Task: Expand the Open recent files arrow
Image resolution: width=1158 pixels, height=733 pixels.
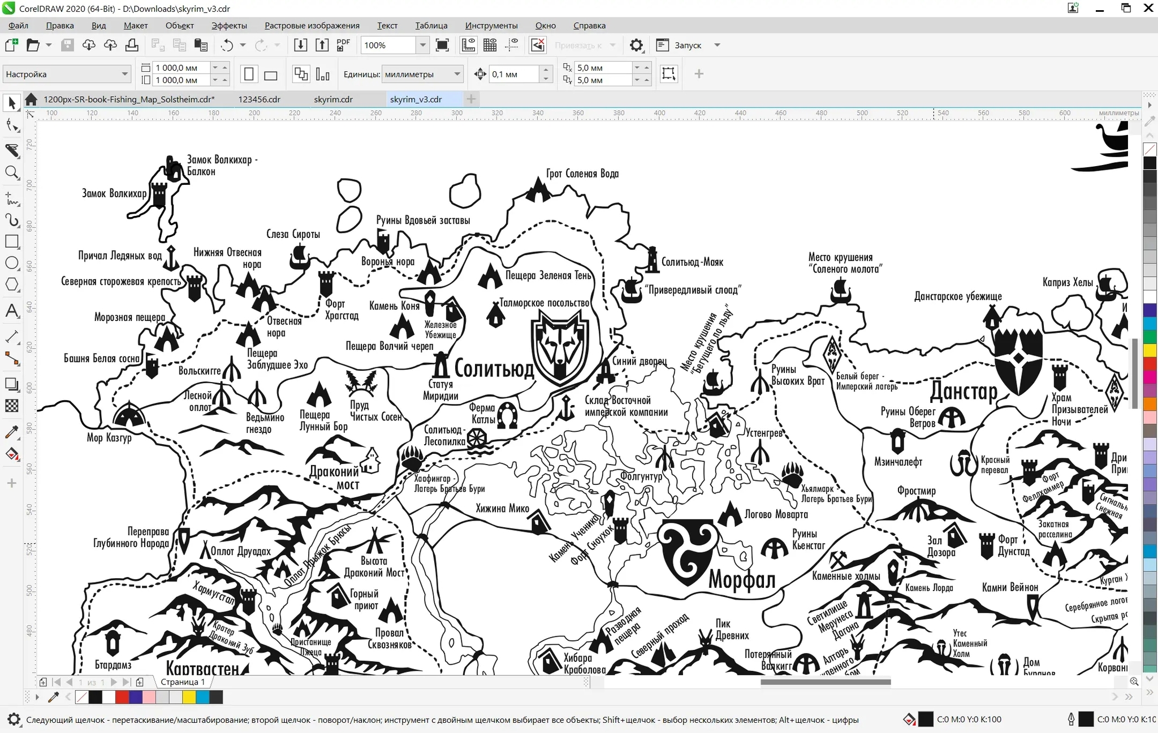Action: pyautogui.click(x=49, y=45)
